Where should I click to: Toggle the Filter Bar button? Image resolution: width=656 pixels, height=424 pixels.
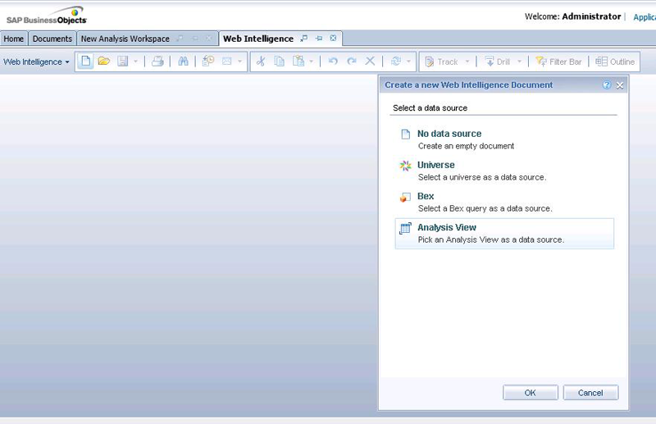click(558, 62)
